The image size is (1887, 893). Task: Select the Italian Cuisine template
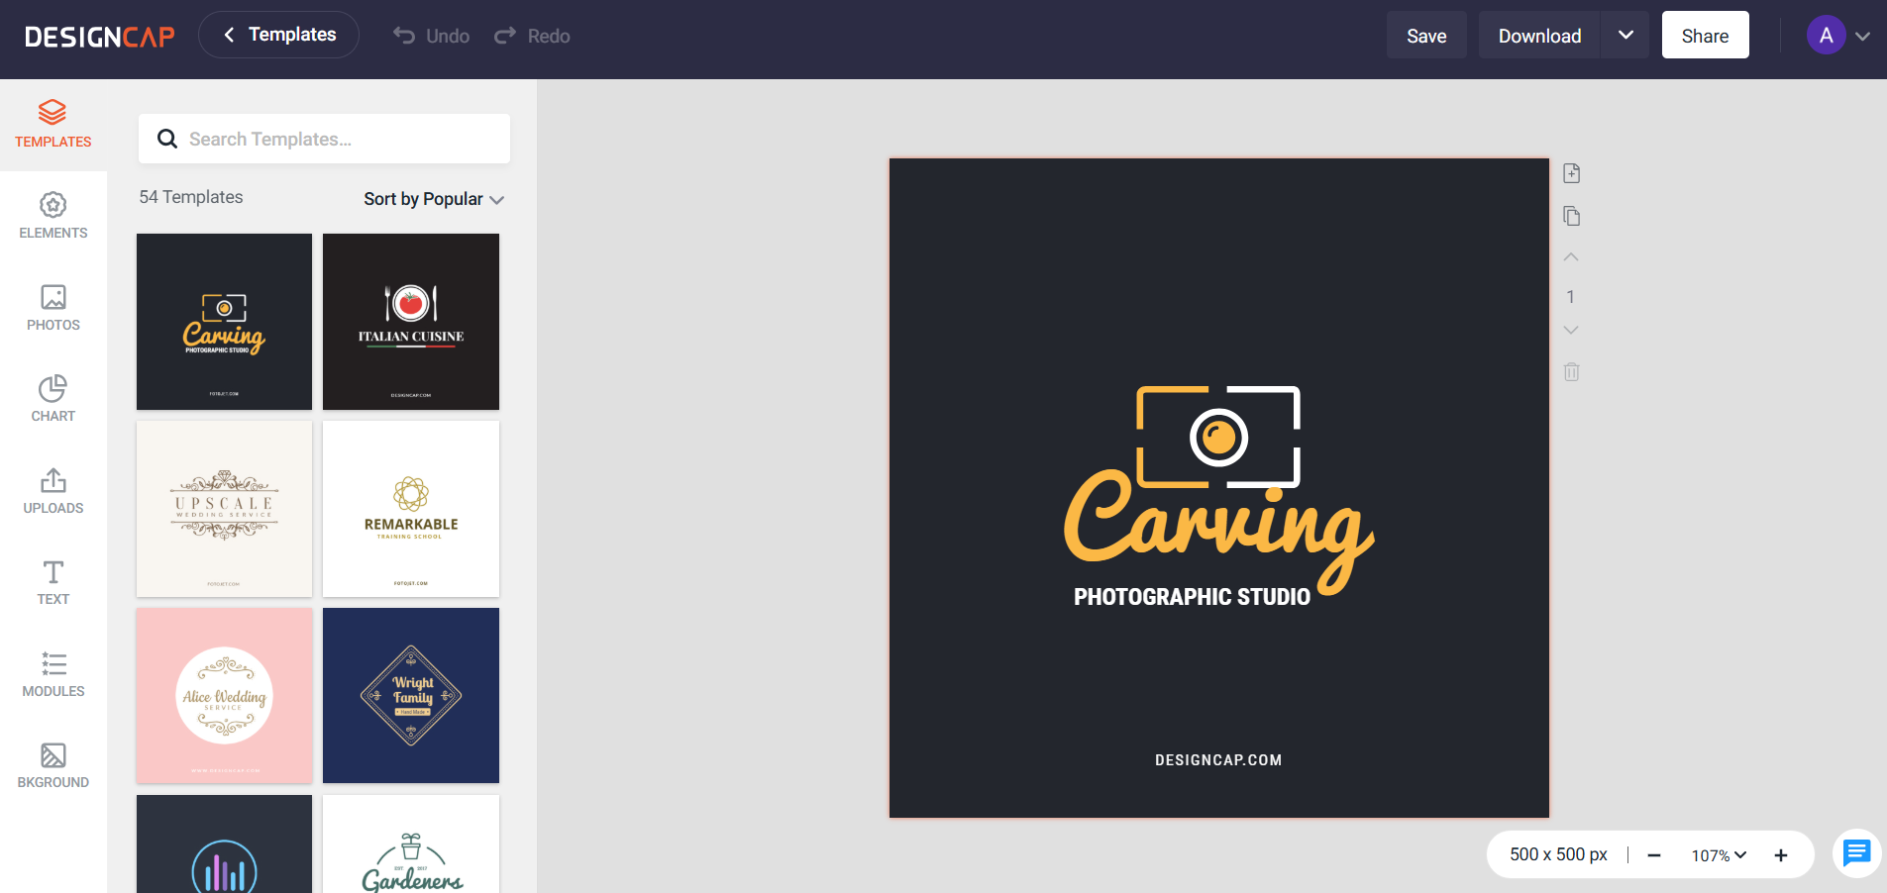[410, 321]
